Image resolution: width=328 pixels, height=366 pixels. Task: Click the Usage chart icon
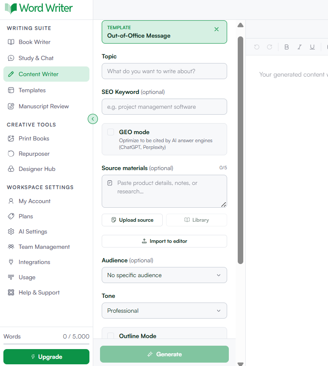[x=11, y=277]
